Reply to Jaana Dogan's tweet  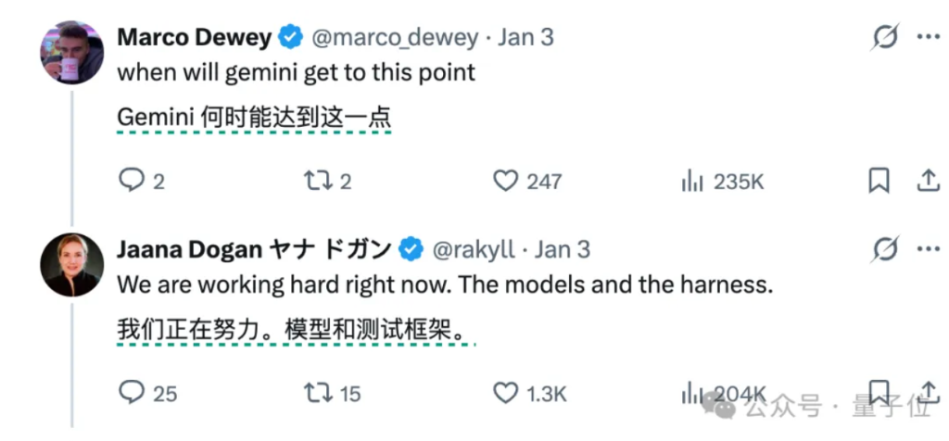(x=132, y=392)
